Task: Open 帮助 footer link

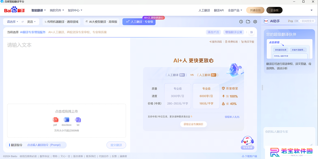Action: (x=55, y=156)
